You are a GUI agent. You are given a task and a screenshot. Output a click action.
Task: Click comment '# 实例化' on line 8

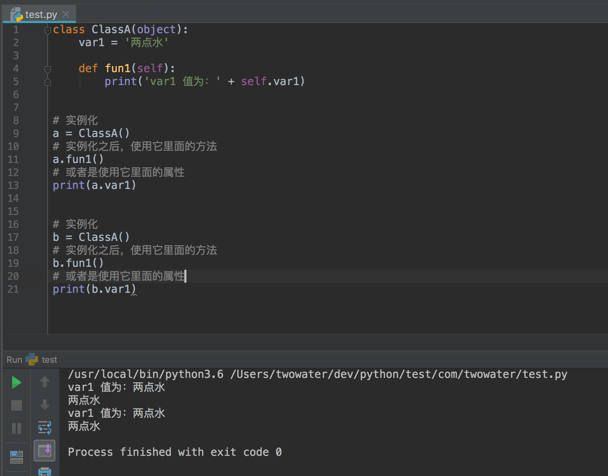click(x=75, y=120)
